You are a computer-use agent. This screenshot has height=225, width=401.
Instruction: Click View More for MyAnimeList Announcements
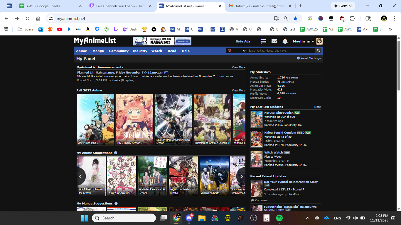click(238, 67)
